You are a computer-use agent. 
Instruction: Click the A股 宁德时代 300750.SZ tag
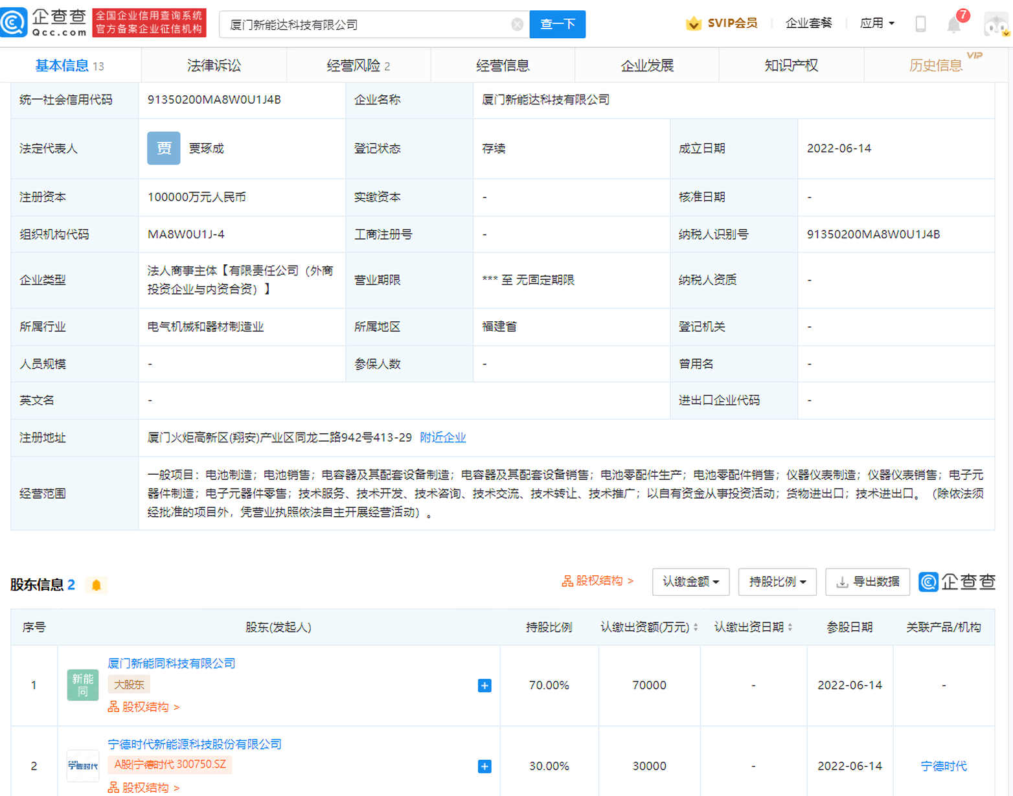[x=170, y=764]
